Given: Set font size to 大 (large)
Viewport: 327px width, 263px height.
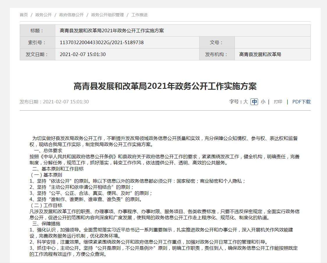Looking at the screenshot, I should [246, 102].
